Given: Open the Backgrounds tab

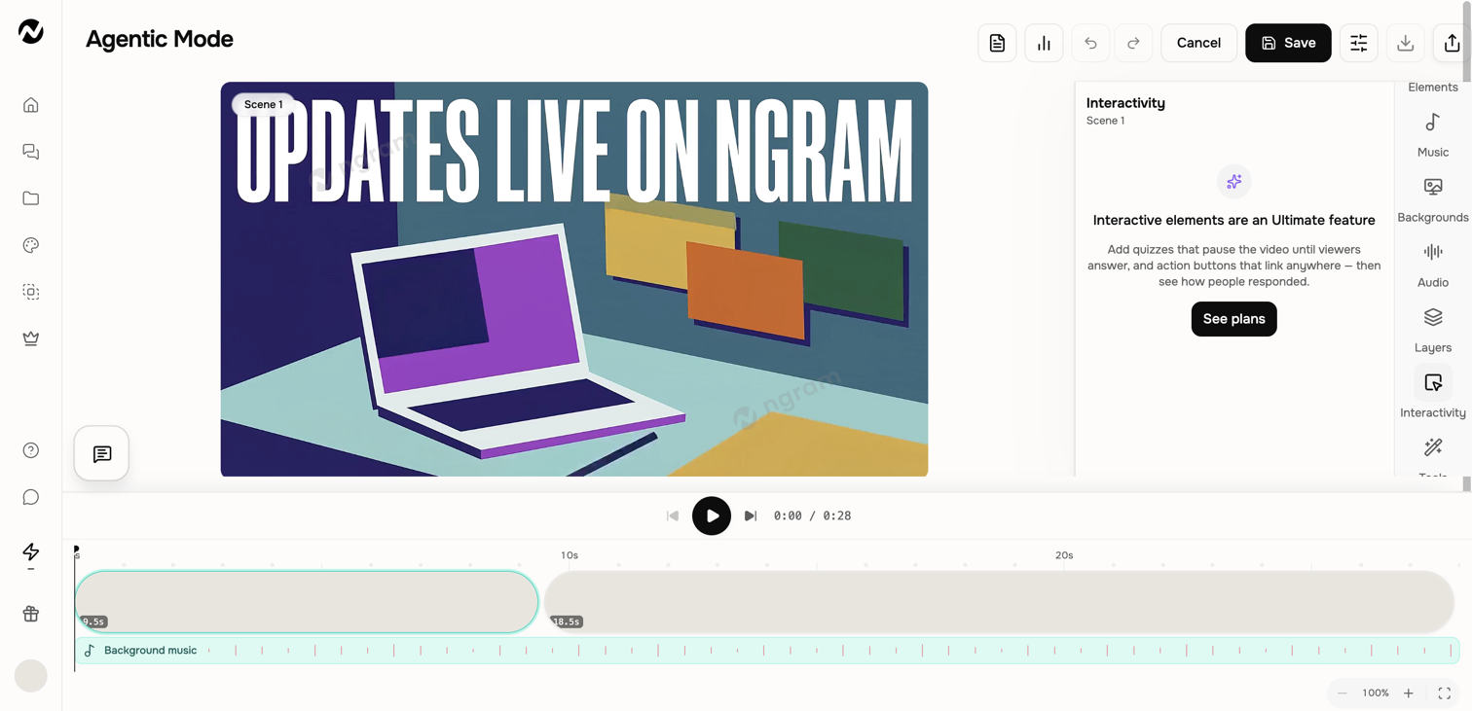Looking at the screenshot, I should [1433, 200].
